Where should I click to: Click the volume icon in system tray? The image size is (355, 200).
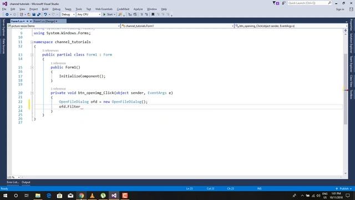tap(318, 196)
